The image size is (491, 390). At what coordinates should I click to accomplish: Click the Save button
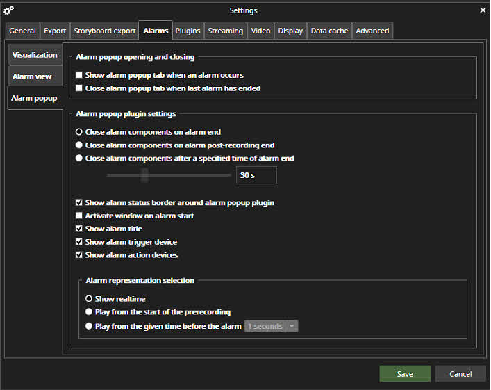click(405, 374)
